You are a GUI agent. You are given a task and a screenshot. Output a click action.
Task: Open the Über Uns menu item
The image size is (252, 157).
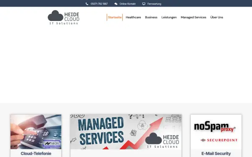(216, 17)
